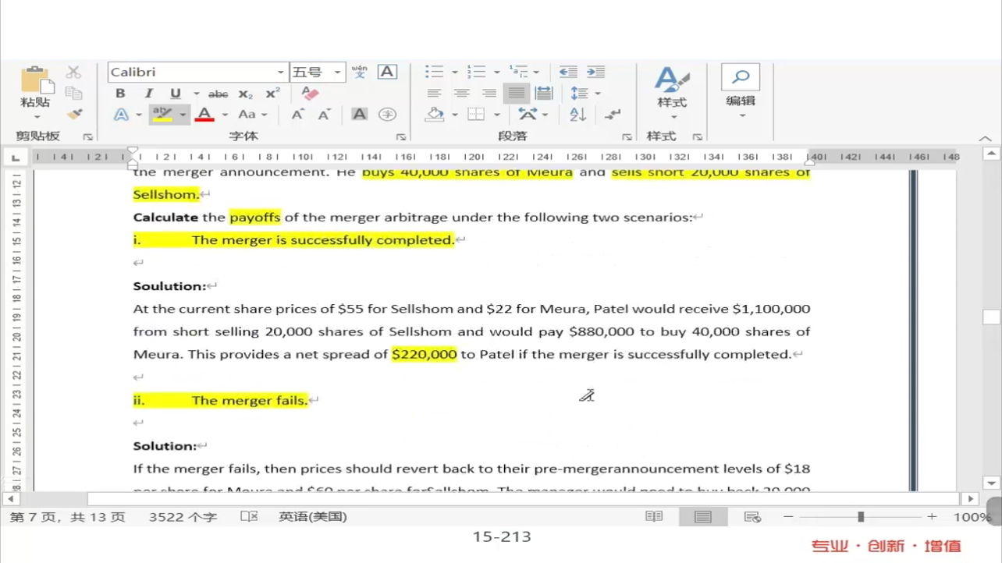Toggle underline on selected text
The height and width of the screenshot is (563, 1002).
(176, 94)
